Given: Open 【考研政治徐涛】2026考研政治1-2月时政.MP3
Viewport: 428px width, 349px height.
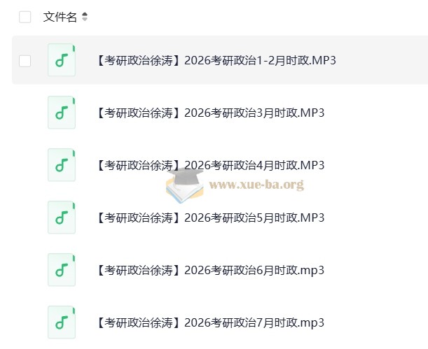Looking at the screenshot, I should (x=215, y=60).
